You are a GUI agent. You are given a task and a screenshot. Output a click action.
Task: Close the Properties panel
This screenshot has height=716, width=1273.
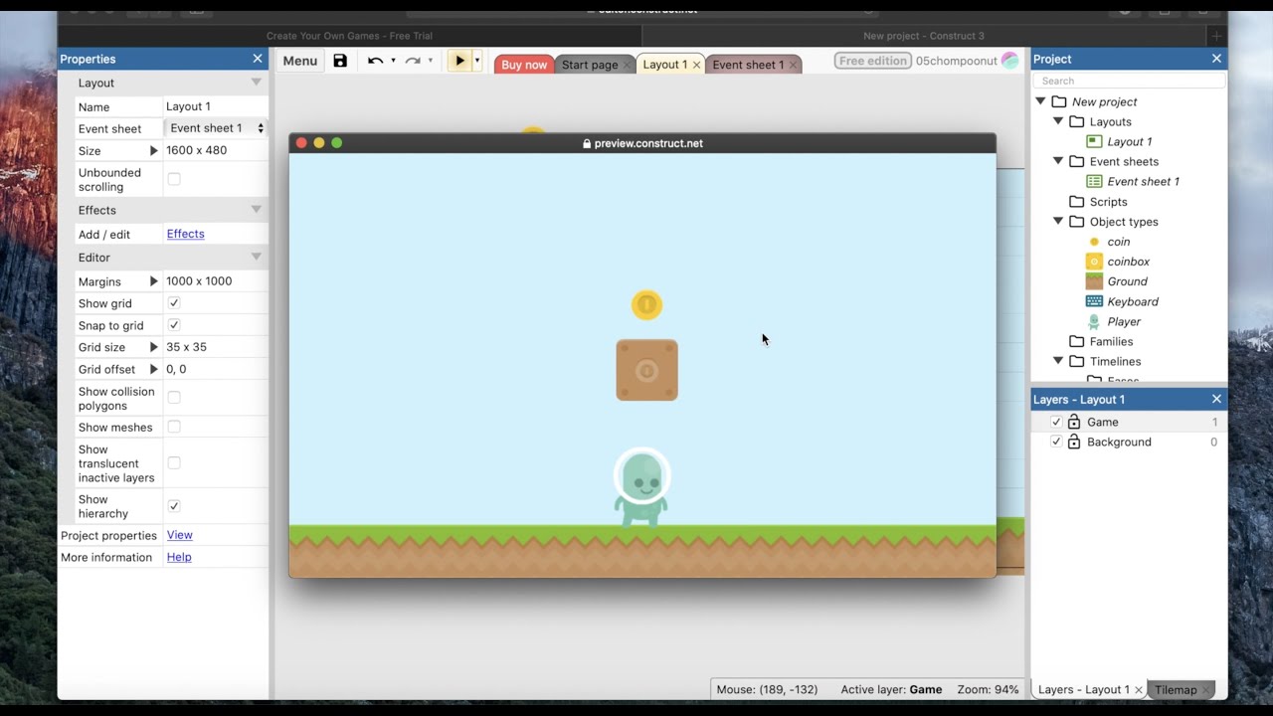pyautogui.click(x=258, y=59)
